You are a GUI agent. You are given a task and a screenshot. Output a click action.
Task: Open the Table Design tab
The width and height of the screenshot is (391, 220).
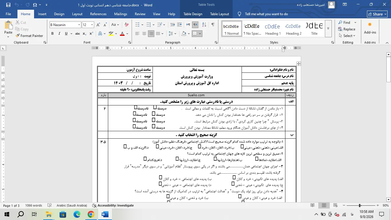[193, 14]
